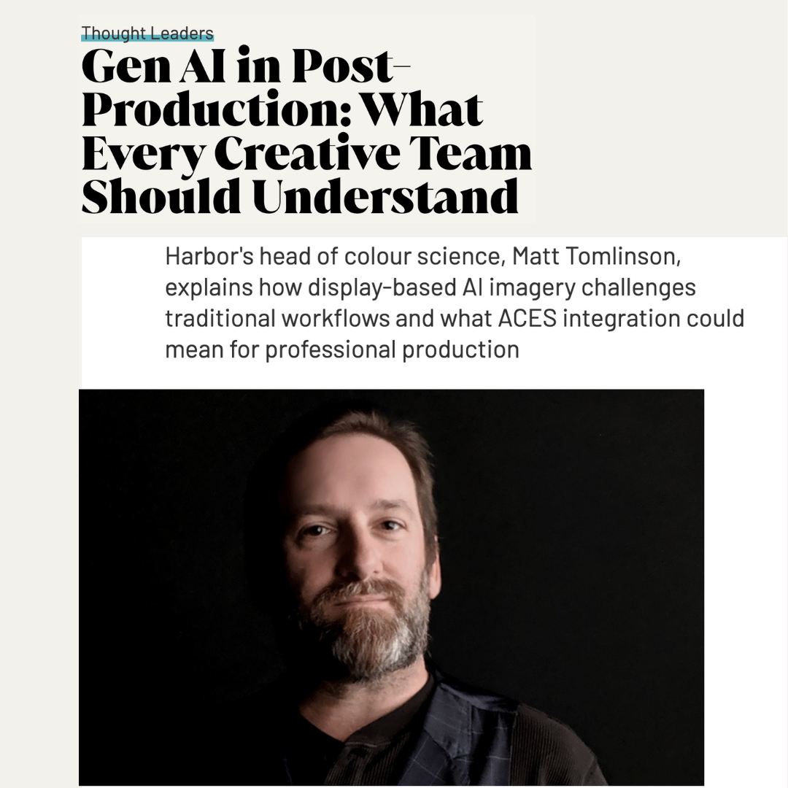Screen dimensions: 788x788
Task: Select the words "Every Creative Team" in the headline
Action: click(x=306, y=153)
